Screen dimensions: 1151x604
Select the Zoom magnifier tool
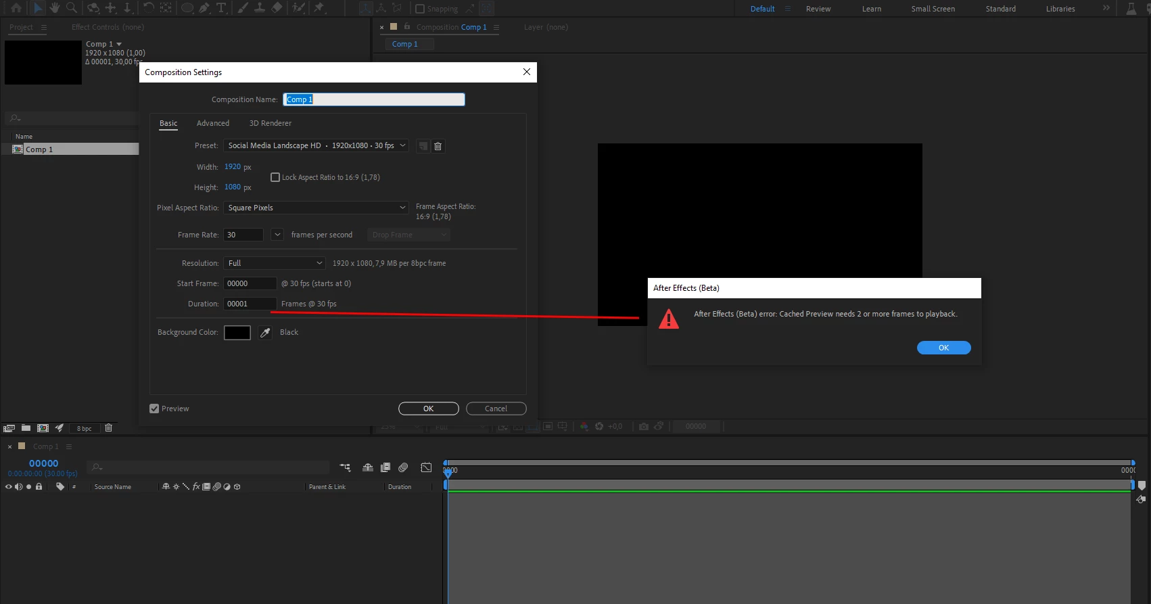[72, 8]
